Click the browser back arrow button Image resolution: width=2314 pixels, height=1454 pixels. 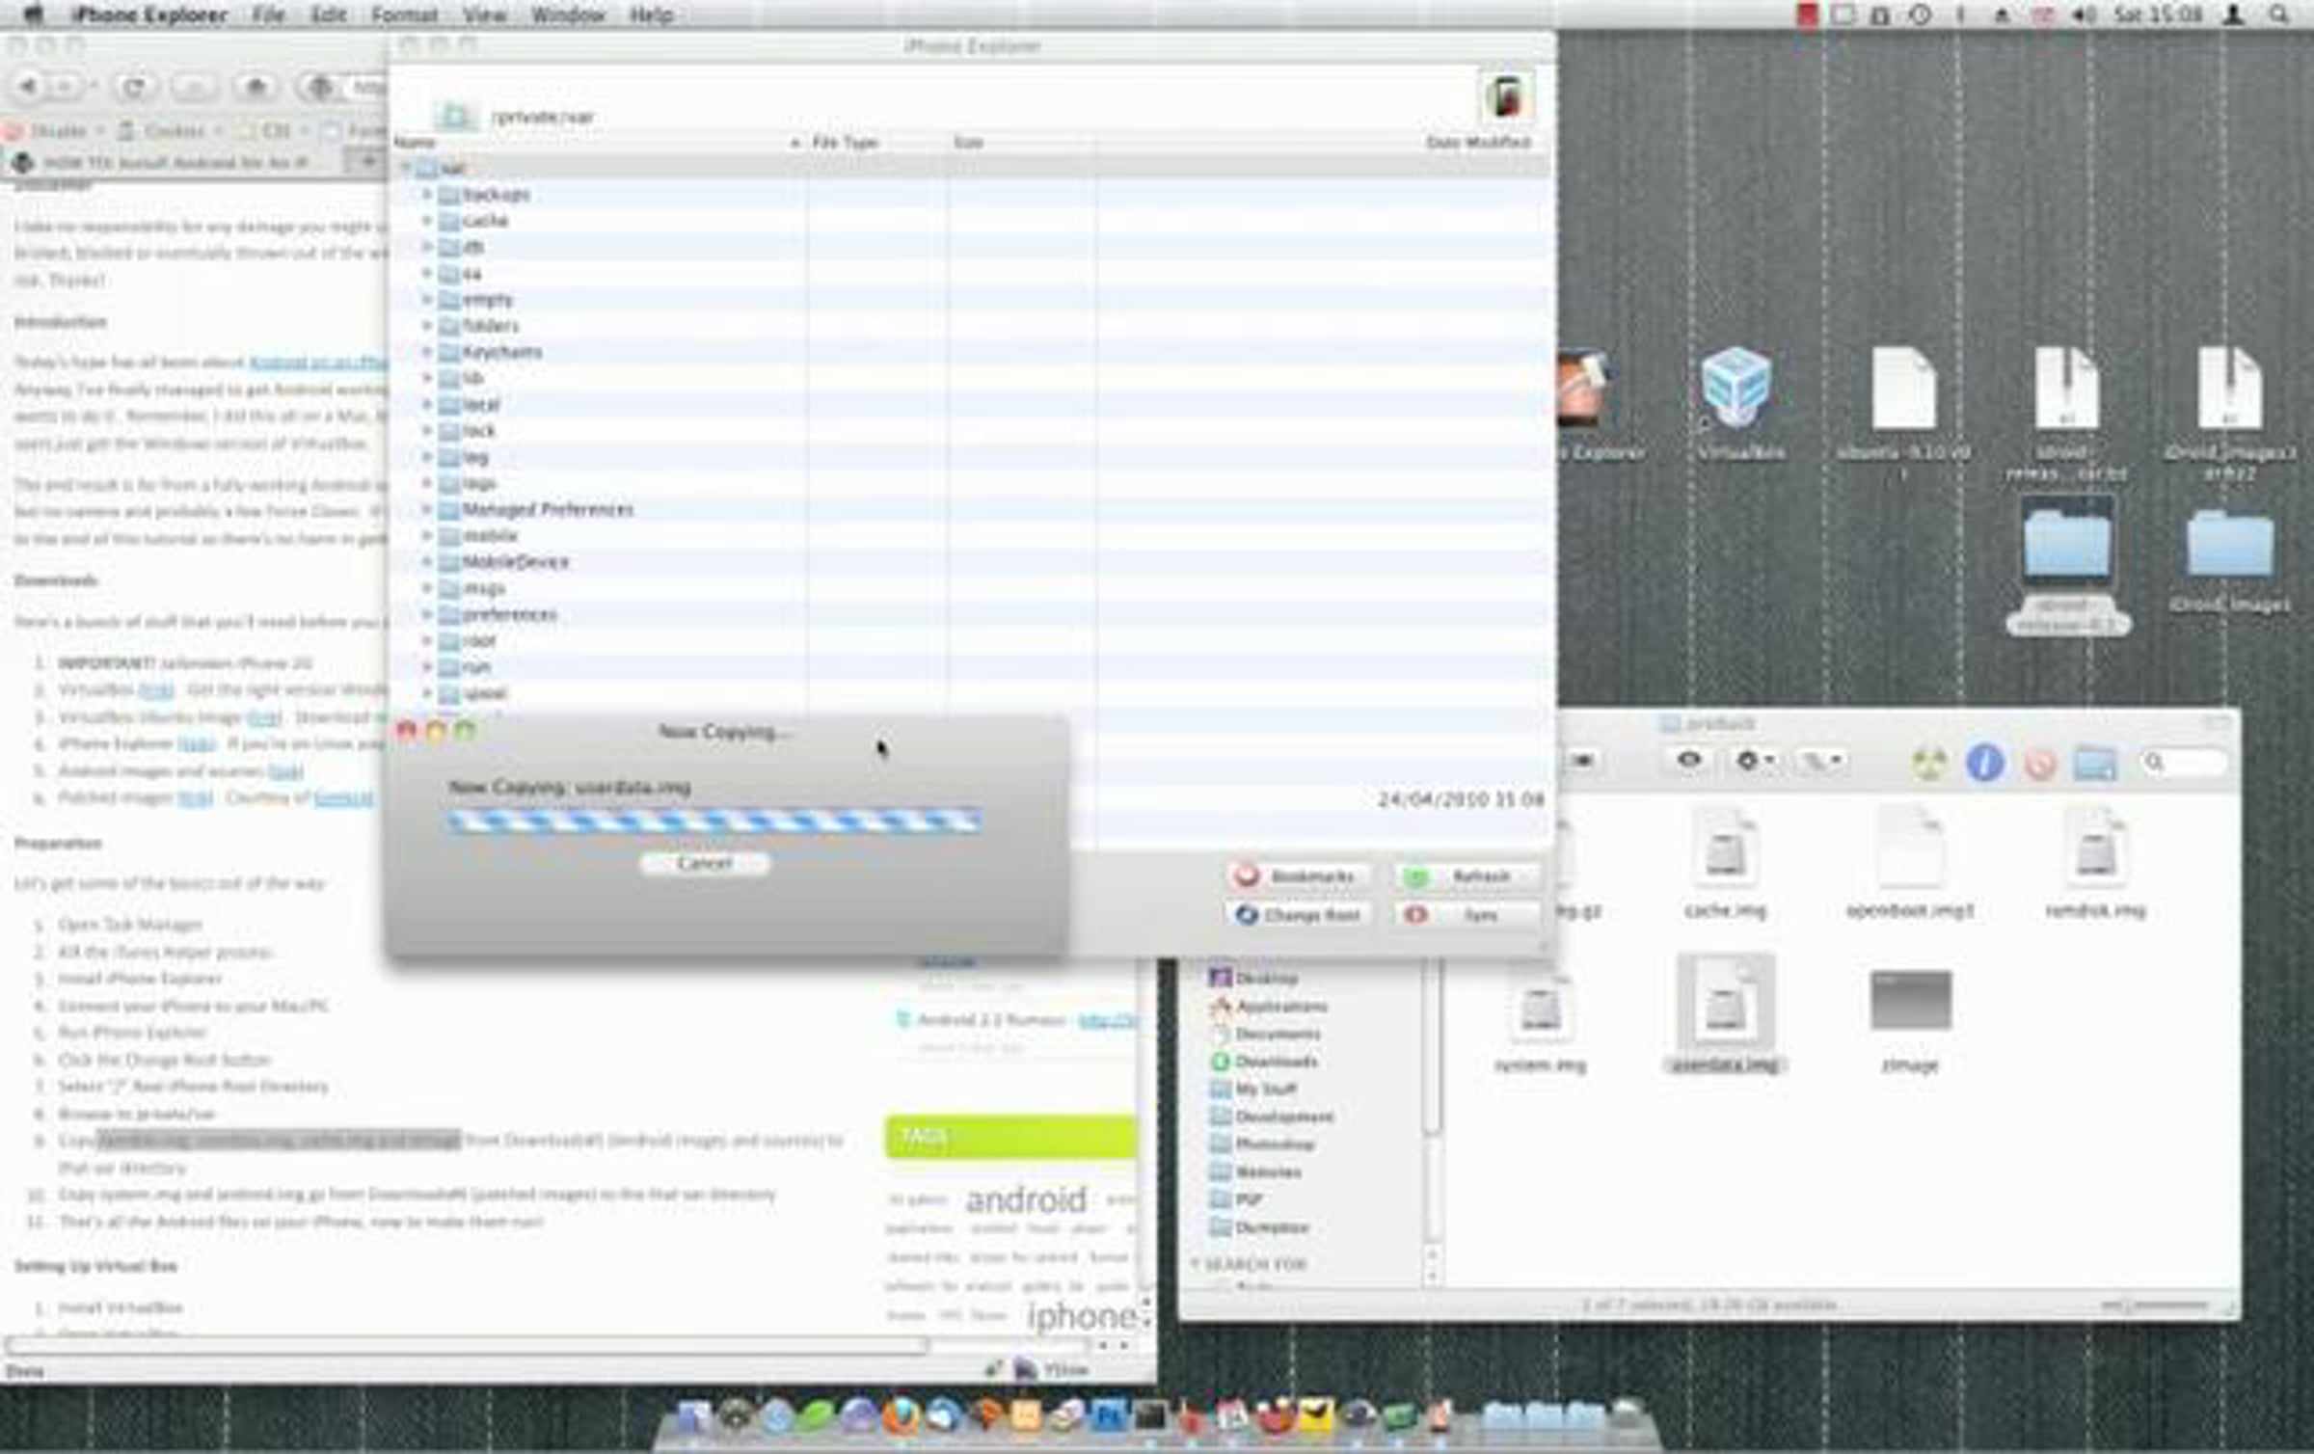(29, 87)
